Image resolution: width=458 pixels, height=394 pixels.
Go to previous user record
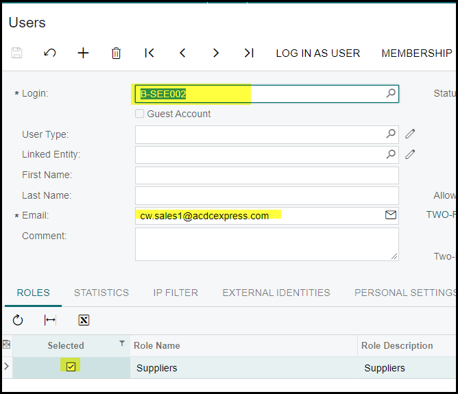tap(182, 53)
